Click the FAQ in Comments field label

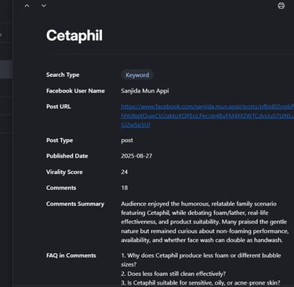point(71,256)
